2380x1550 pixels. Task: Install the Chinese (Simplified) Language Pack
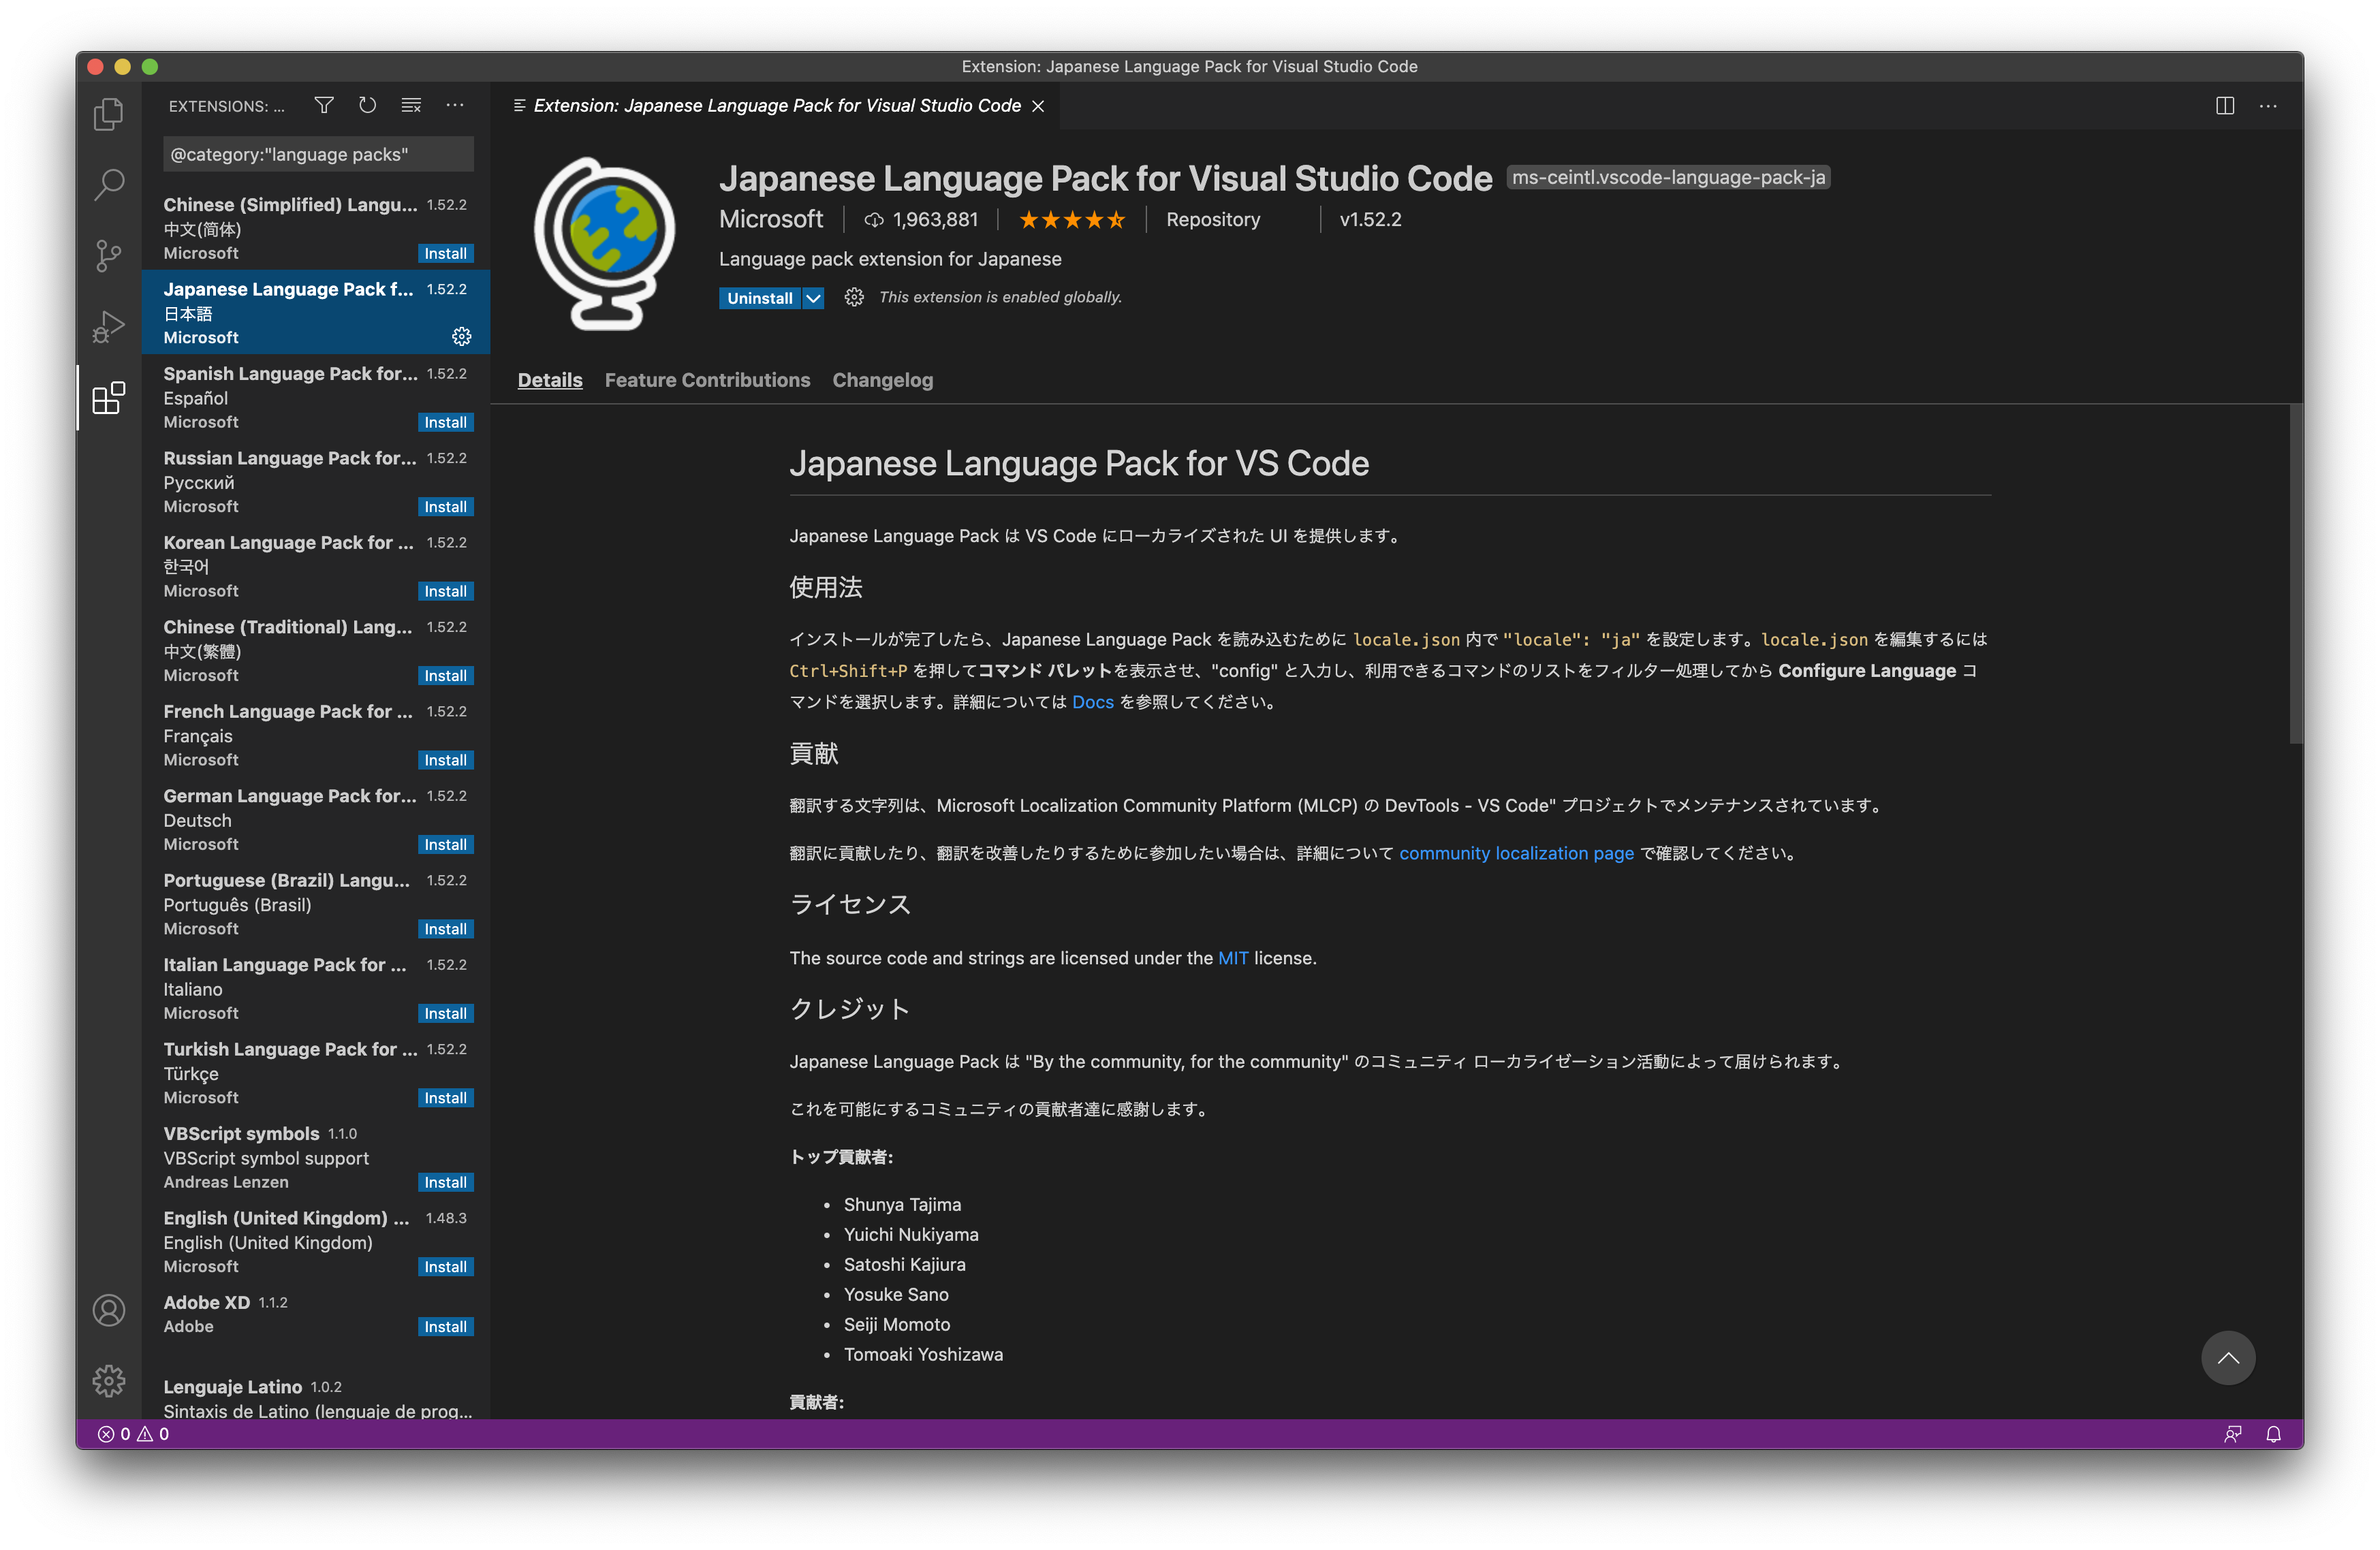[x=445, y=253]
